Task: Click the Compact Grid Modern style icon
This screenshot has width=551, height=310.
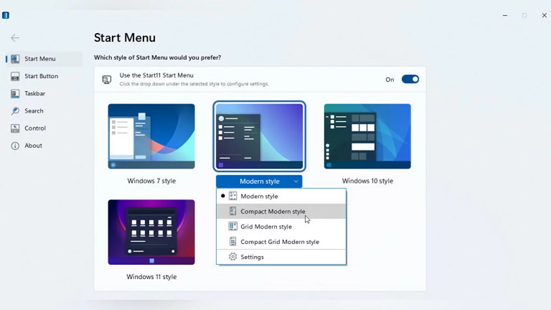Action: [x=233, y=242]
